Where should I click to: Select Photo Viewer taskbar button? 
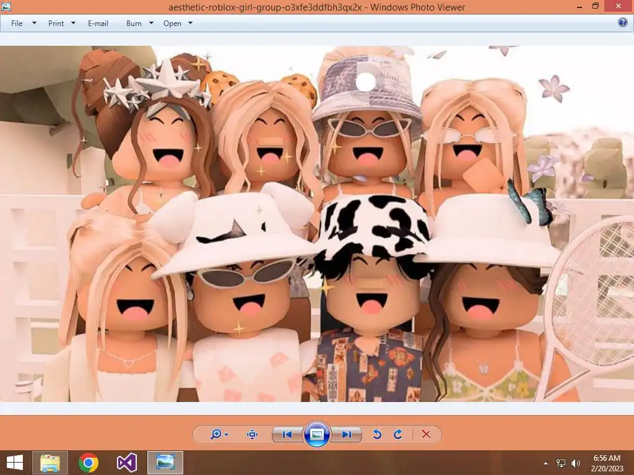pos(165,463)
